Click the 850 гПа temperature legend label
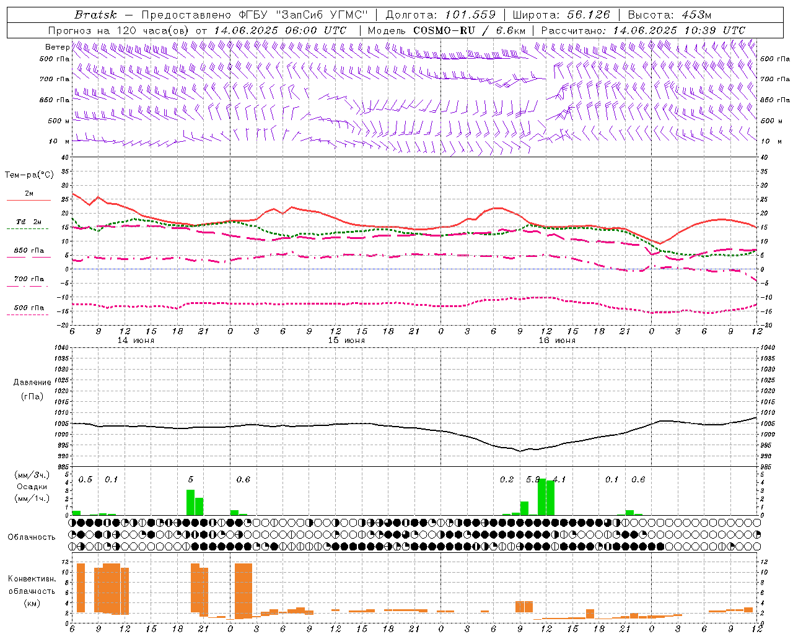 [29, 251]
